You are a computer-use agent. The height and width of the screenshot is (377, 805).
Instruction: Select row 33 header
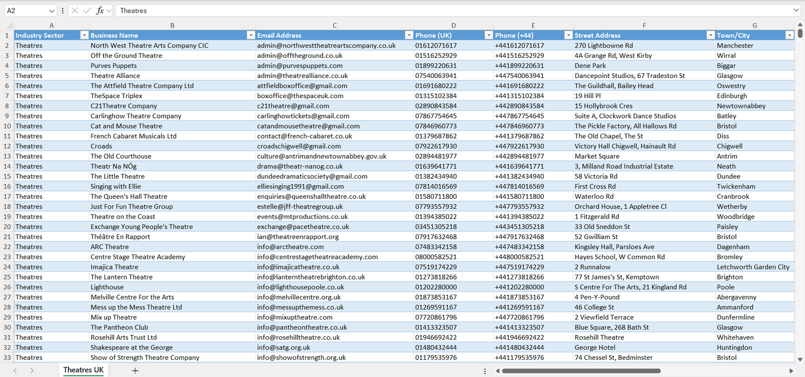pyautogui.click(x=7, y=358)
